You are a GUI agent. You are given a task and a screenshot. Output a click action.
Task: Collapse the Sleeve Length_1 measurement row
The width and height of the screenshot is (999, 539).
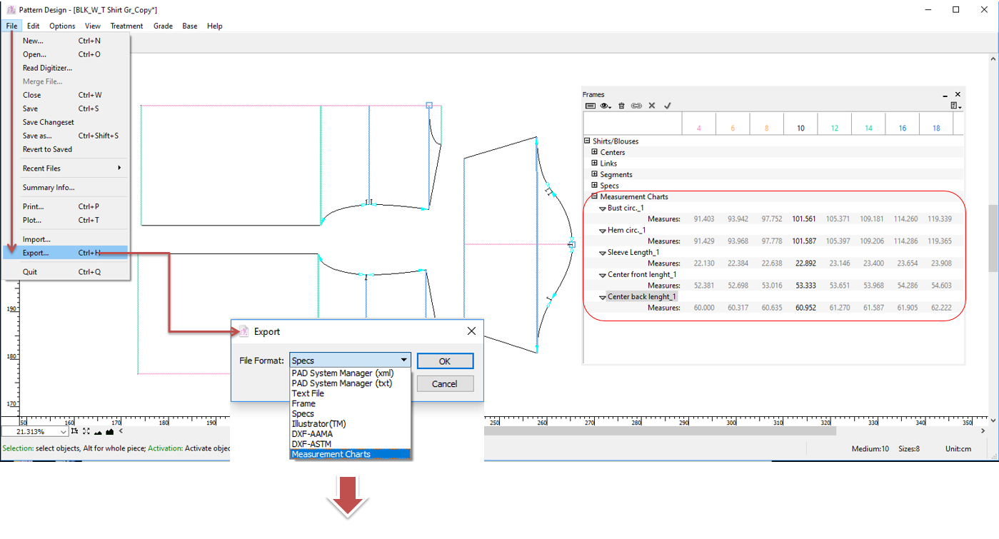click(x=603, y=253)
